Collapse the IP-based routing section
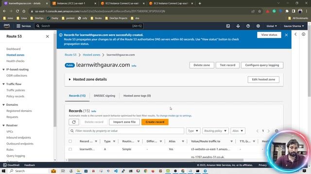Screen dimensions: 311x174 point(3,70)
